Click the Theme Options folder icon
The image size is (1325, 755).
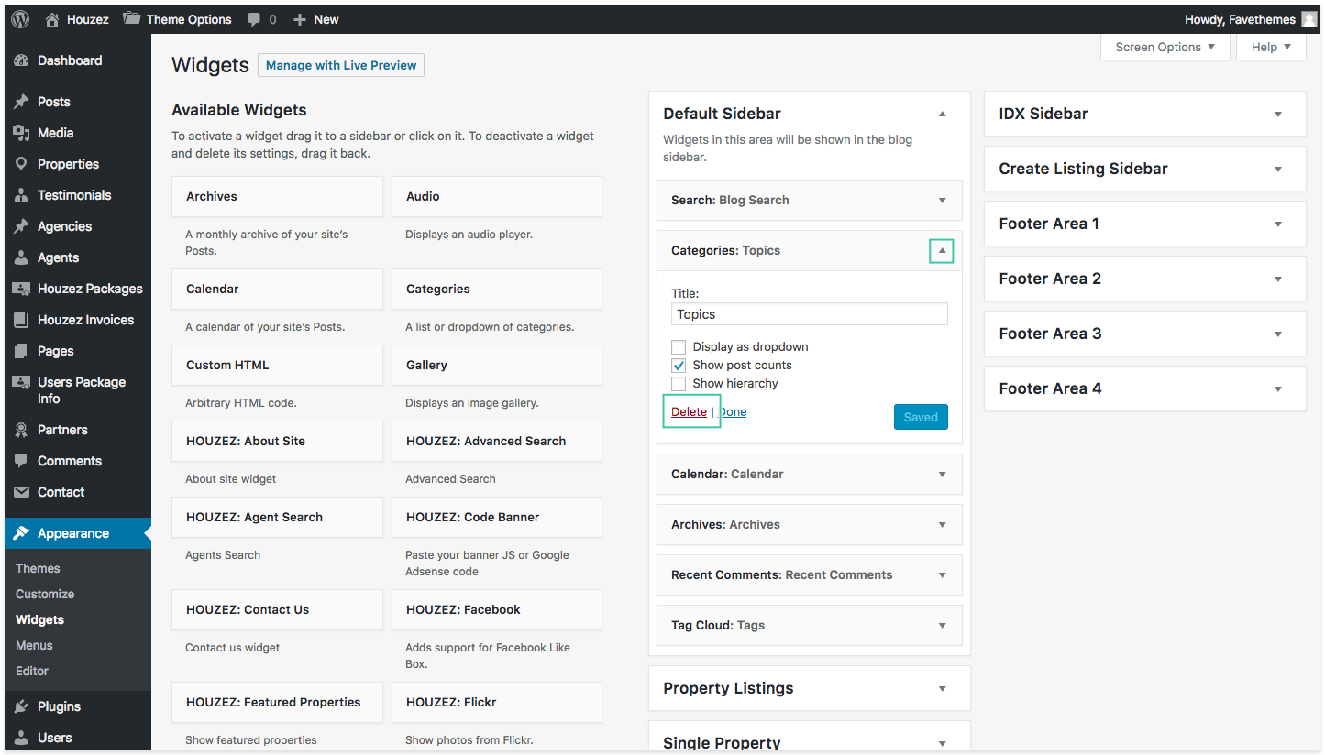(x=131, y=18)
